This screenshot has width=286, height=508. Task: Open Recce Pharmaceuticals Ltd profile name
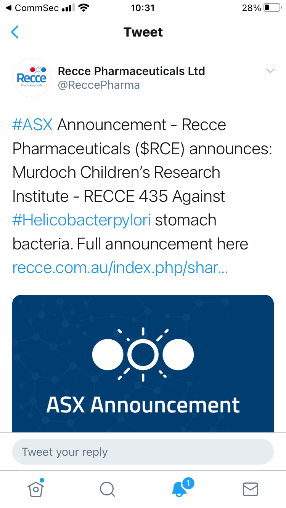pyautogui.click(x=132, y=71)
